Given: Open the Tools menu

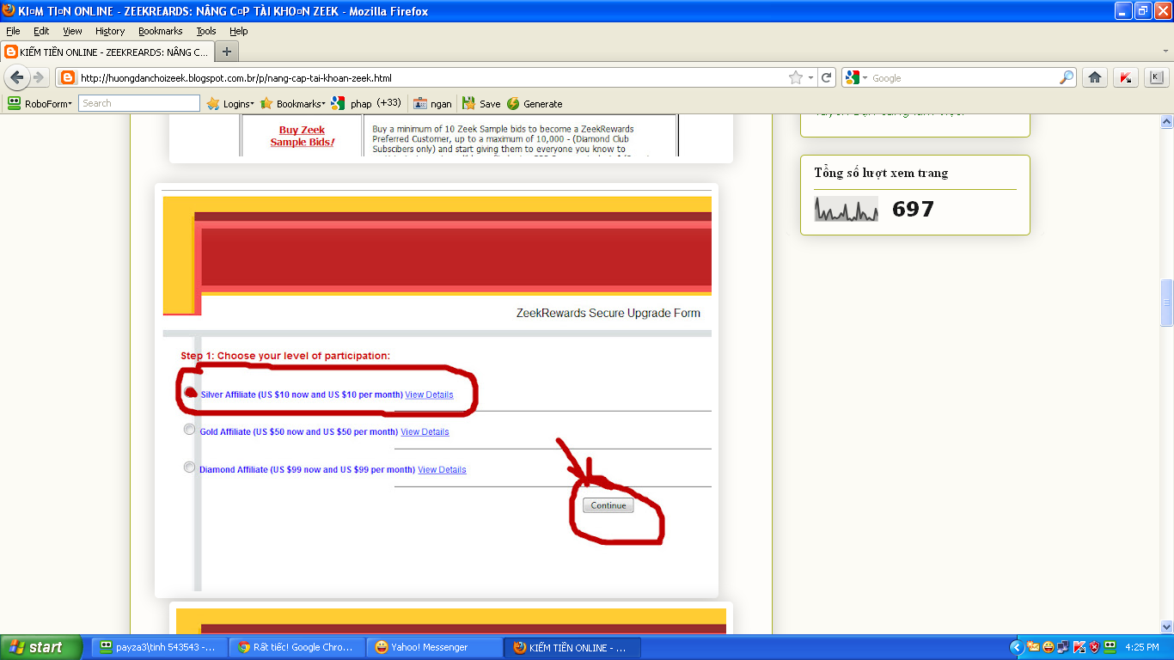Looking at the screenshot, I should coord(206,31).
